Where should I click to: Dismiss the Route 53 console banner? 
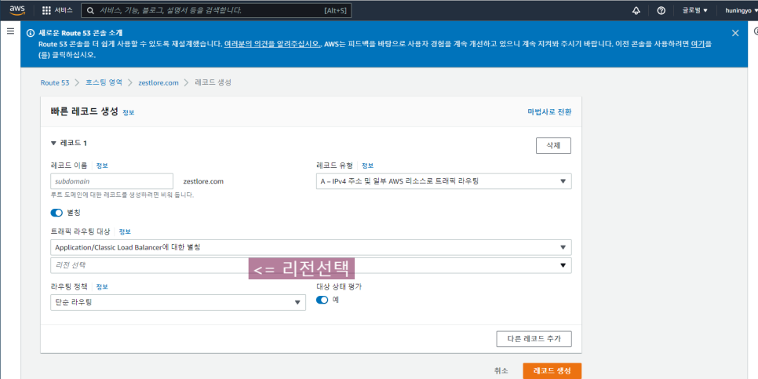pos(735,33)
